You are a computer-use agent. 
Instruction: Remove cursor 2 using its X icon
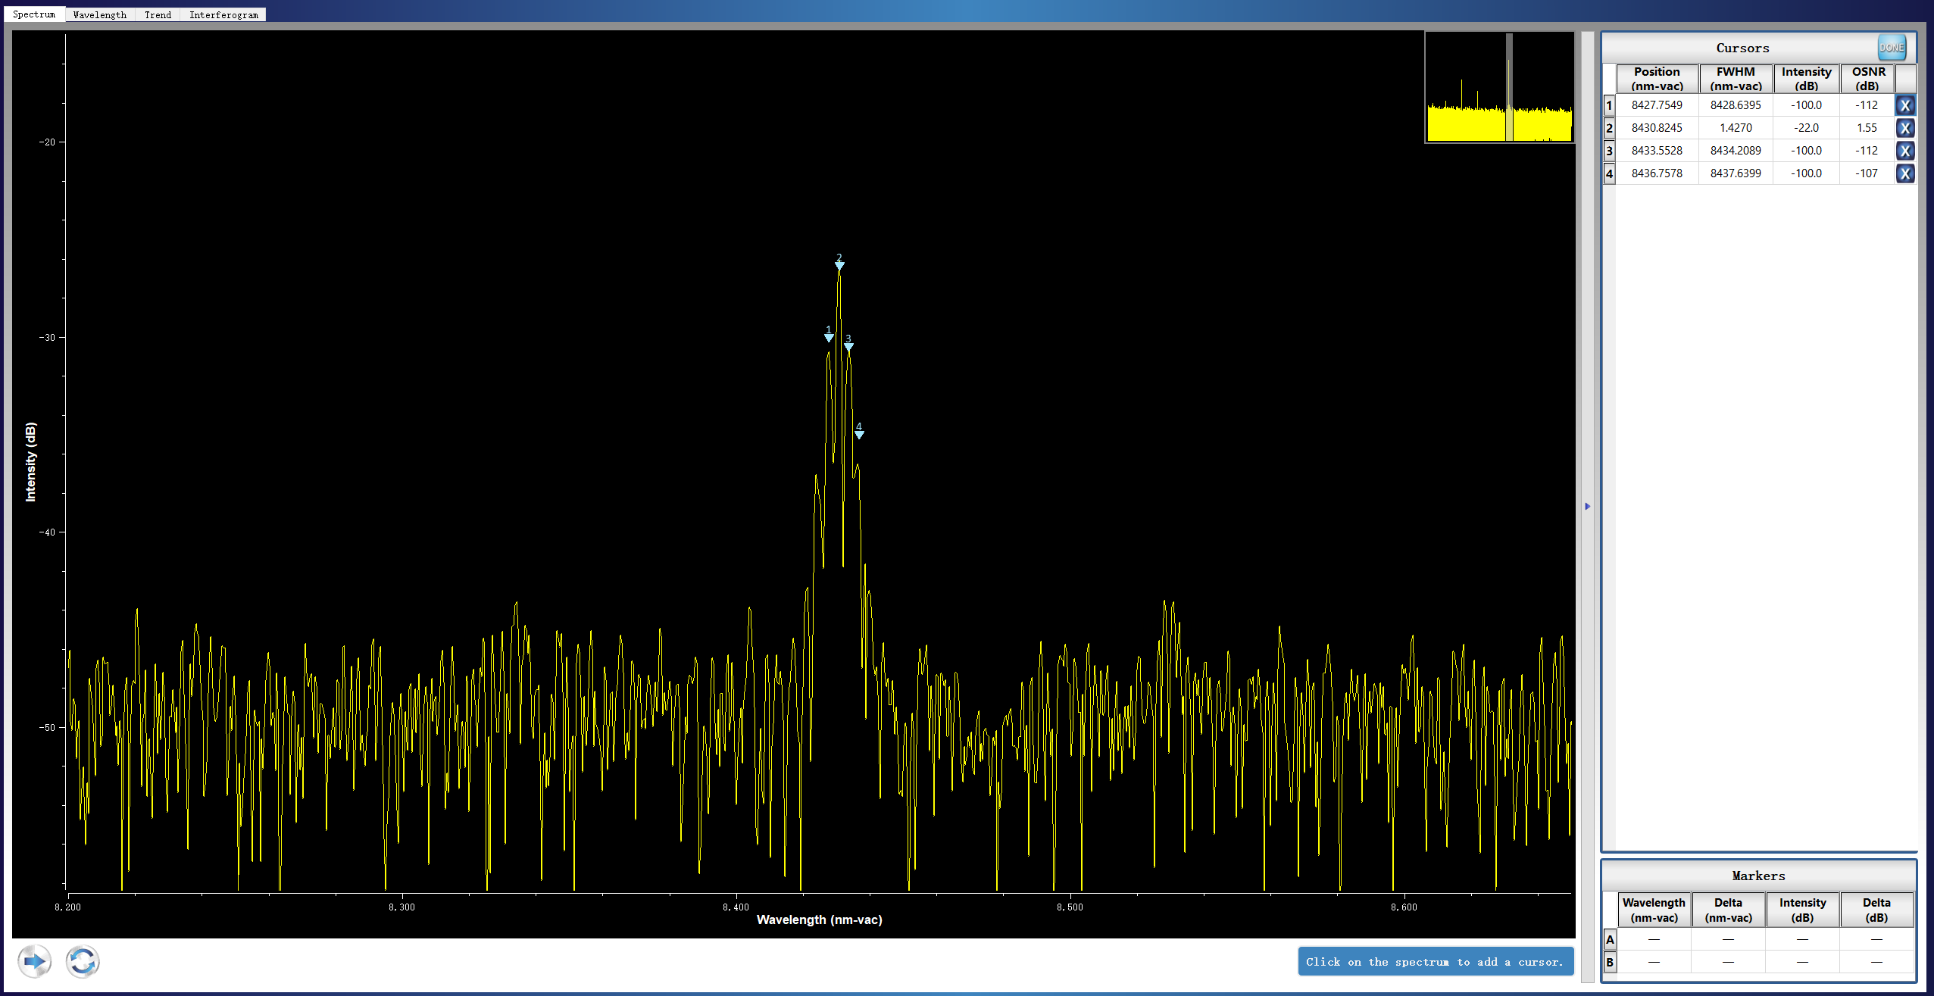[x=1904, y=128]
